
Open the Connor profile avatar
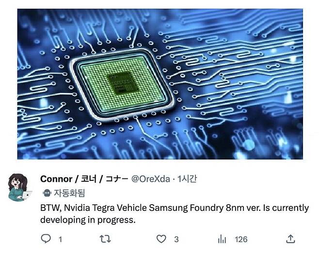(x=19, y=188)
